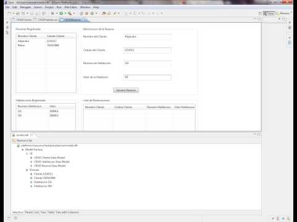Screen dimensions: 297x222
Task: Select the Resource Set icon in model editor
Action: pos(14,141)
